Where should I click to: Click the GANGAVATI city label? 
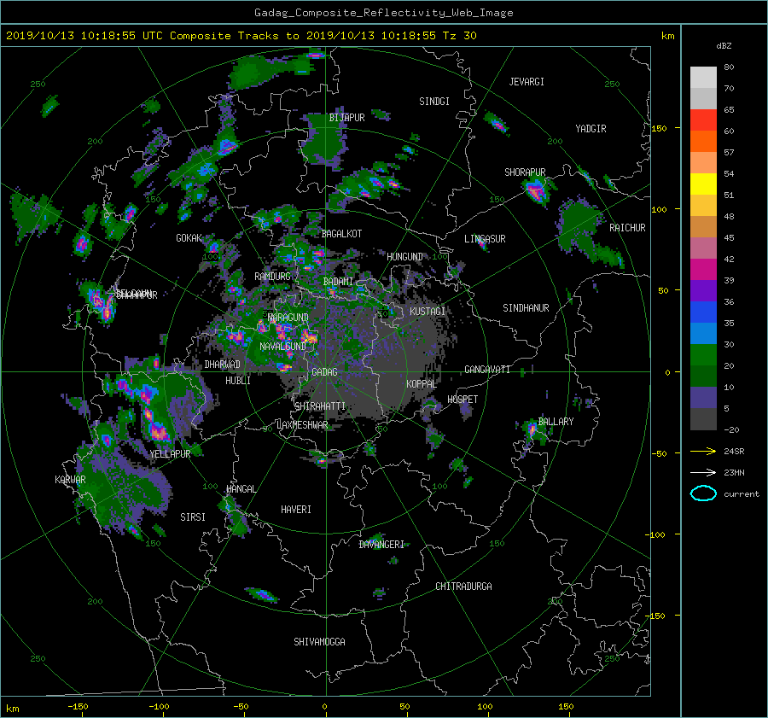[487, 370]
